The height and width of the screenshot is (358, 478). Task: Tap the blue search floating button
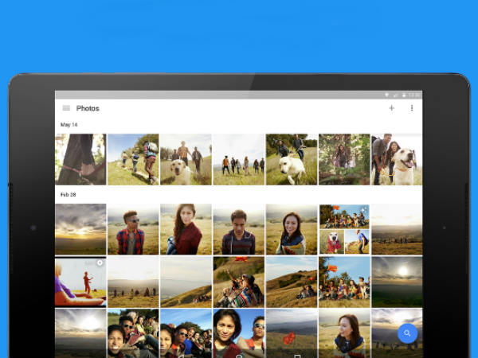click(x=407, y=333)
